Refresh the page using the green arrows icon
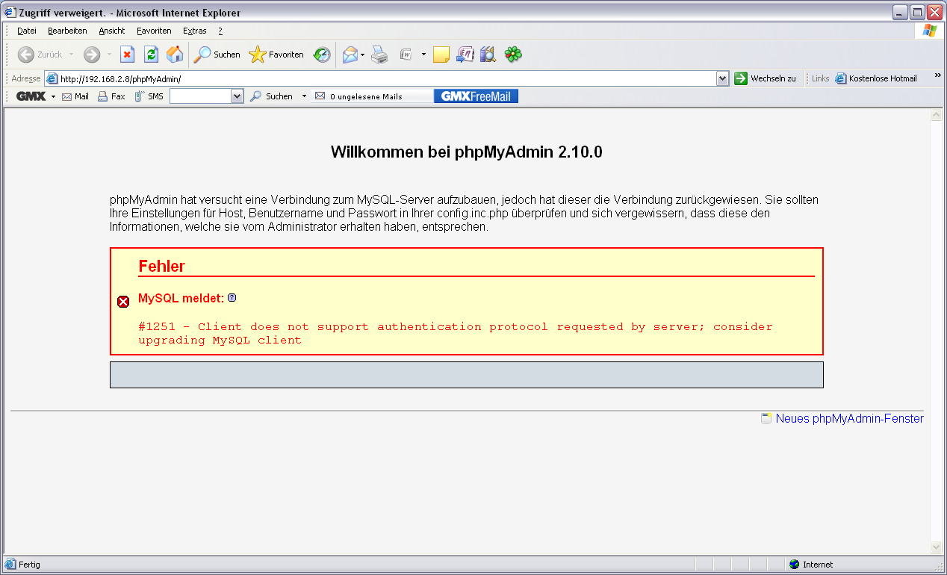Screen dimensions: 947x575 (151, 55)
